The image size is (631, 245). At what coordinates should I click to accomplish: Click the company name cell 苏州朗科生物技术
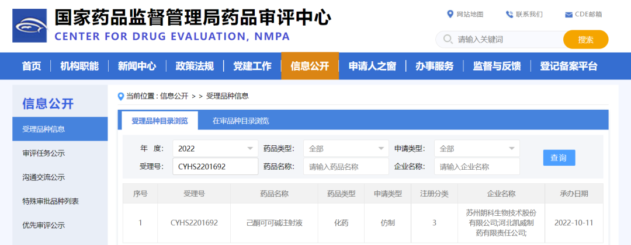(501, 222)
